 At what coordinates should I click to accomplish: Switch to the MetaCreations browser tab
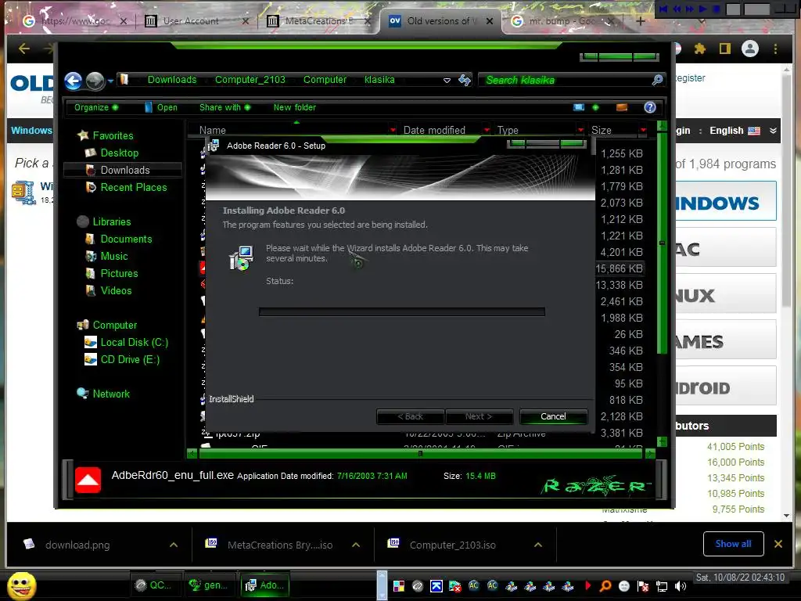click(318, 21)
